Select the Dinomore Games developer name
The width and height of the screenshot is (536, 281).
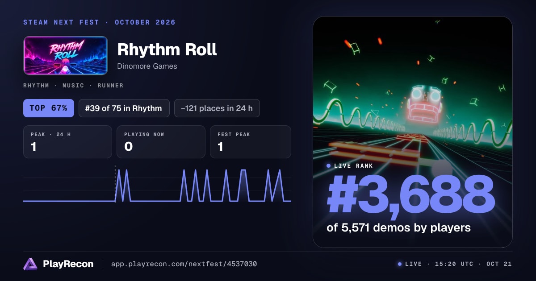[147, 66]
